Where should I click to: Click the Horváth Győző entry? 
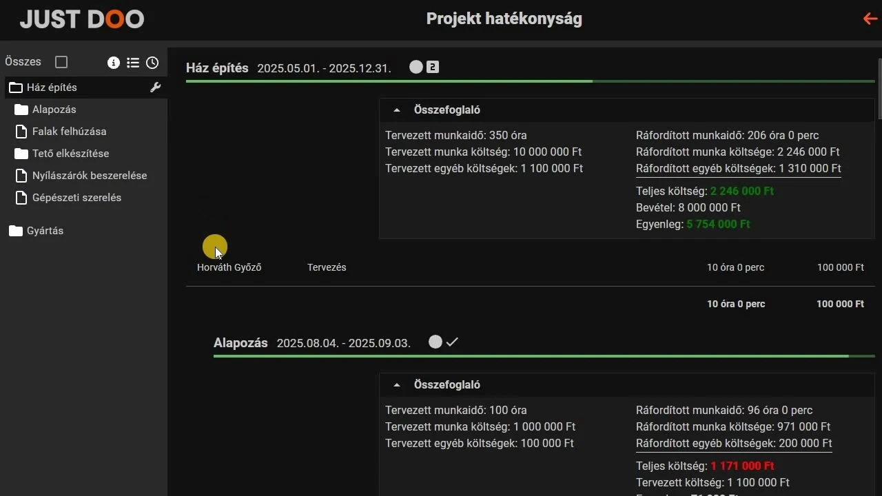(x=229, y=267)
